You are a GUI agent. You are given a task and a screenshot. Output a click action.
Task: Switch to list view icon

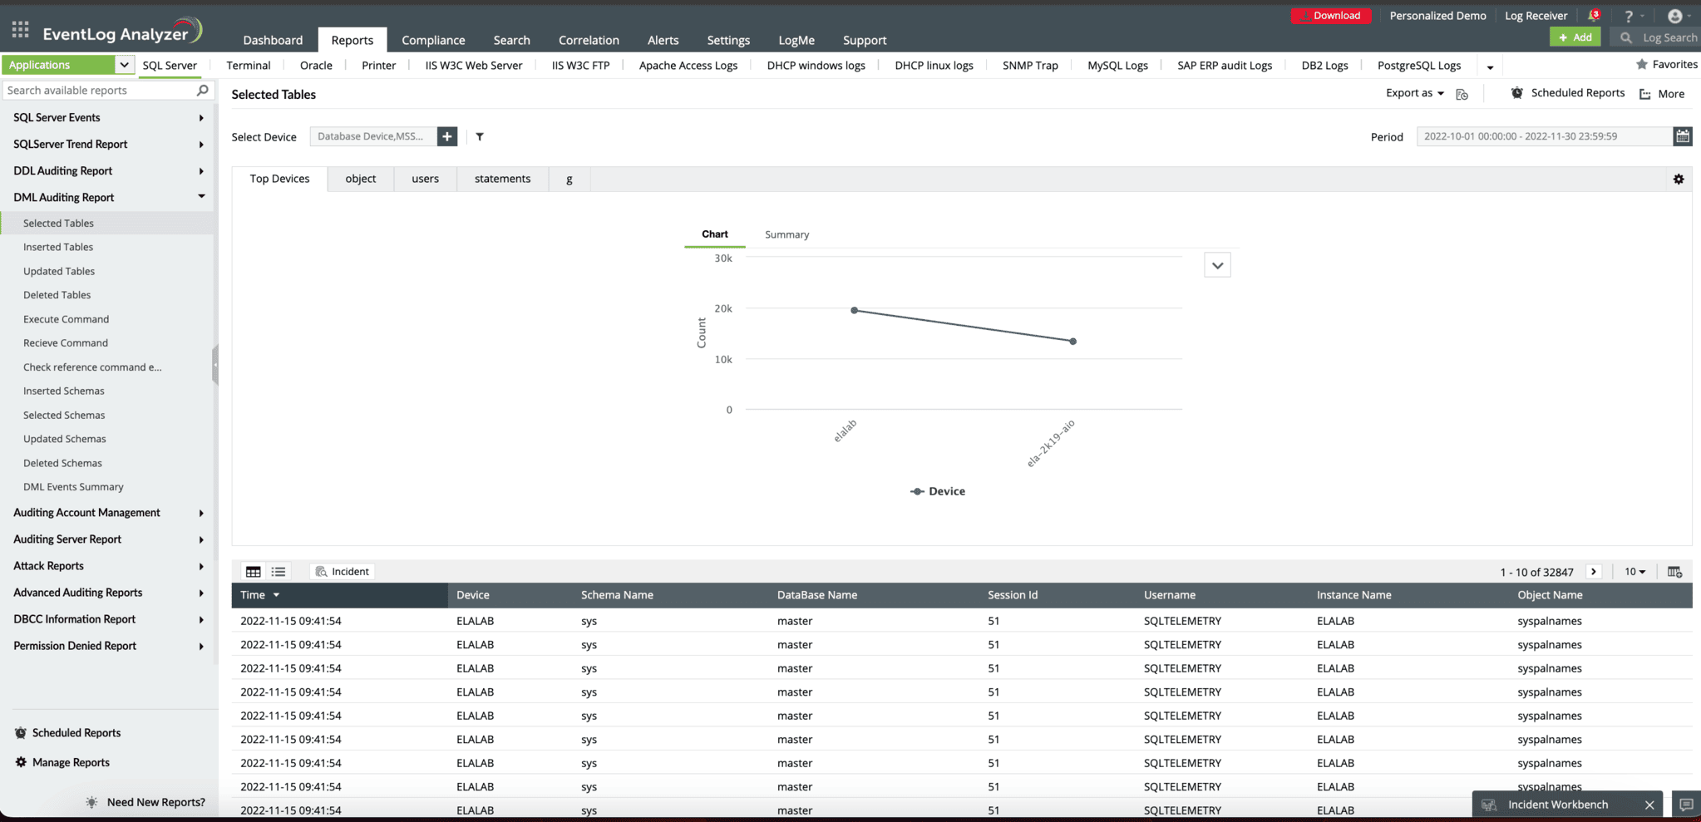(279, 572)
